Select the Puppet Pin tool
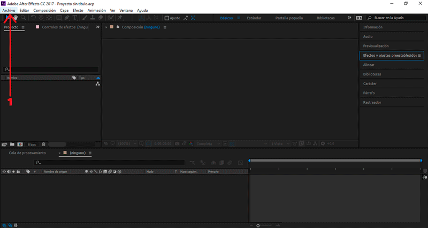This screenshot has height=228, width=428. click(121, 18)
